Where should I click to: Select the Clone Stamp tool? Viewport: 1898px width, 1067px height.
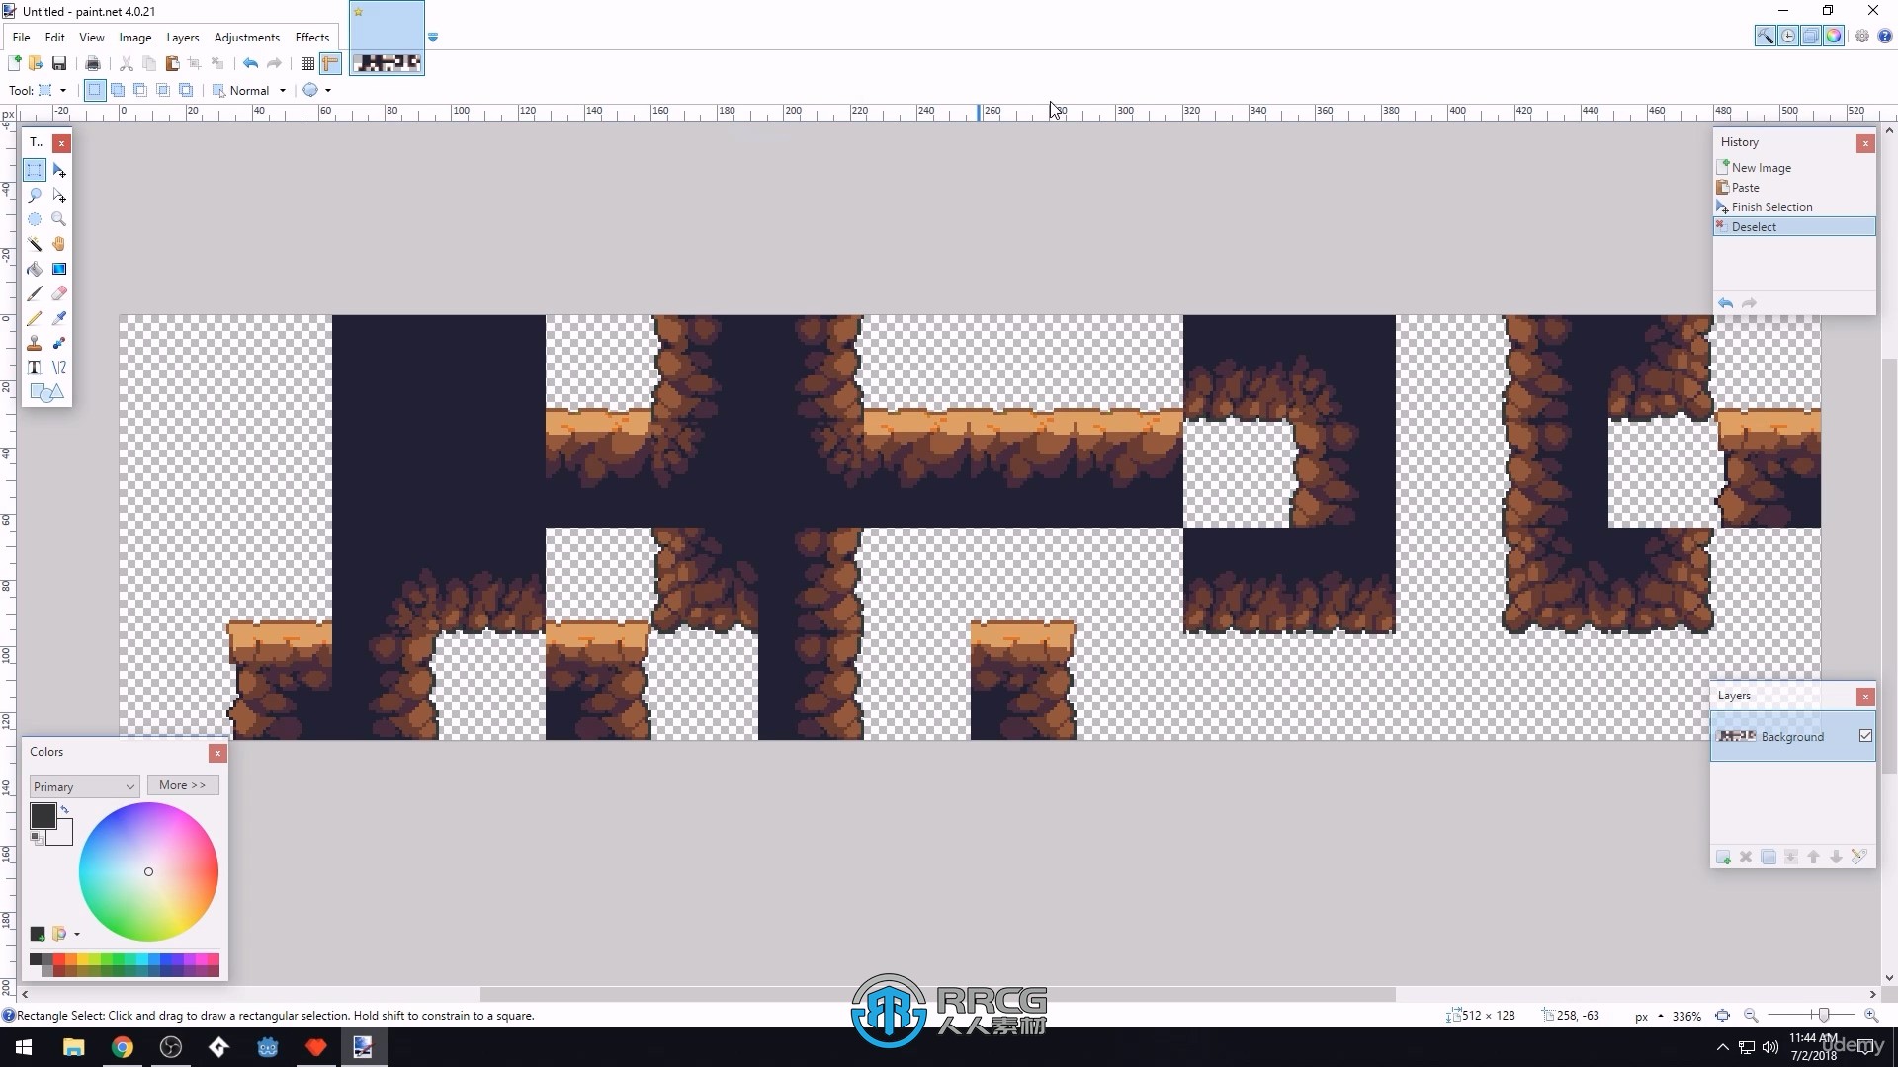(x=35, y=343)
